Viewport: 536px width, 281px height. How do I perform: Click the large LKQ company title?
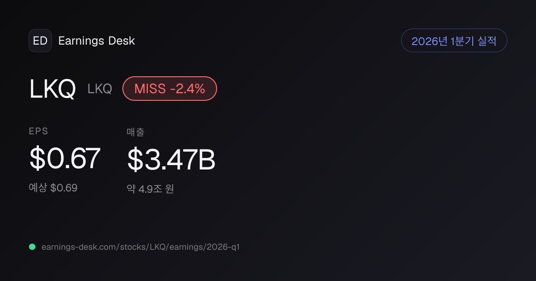tap(53, 89)
